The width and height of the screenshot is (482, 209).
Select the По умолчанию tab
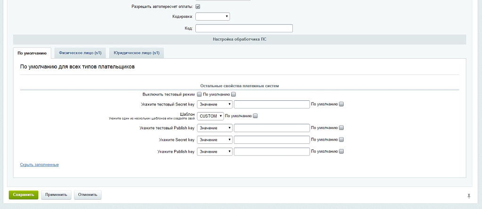click(32, 53)
